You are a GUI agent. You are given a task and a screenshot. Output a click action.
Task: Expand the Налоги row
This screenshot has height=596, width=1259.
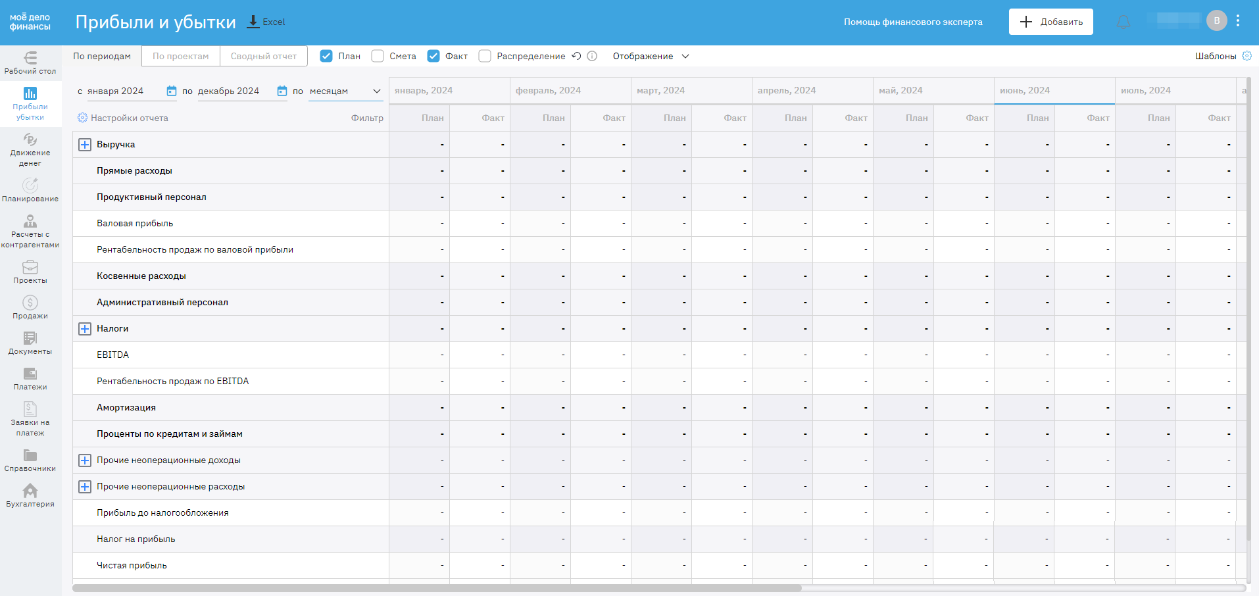click(85, 329)
